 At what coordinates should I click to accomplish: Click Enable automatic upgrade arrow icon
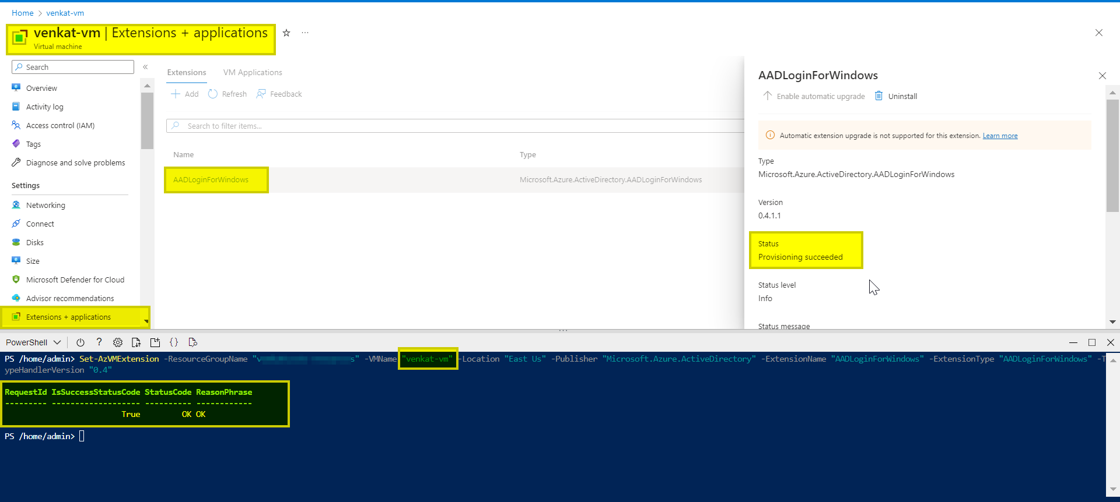point(768,96)
